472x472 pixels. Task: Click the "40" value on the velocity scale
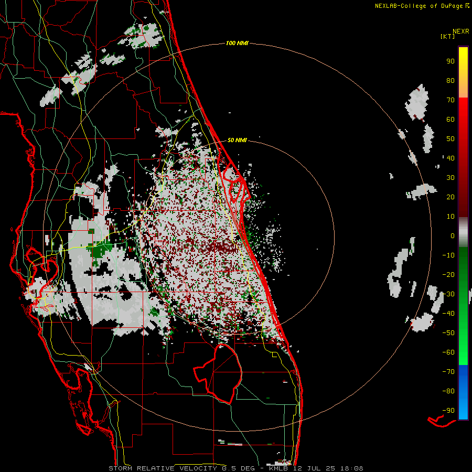click(x=450, y=158)
